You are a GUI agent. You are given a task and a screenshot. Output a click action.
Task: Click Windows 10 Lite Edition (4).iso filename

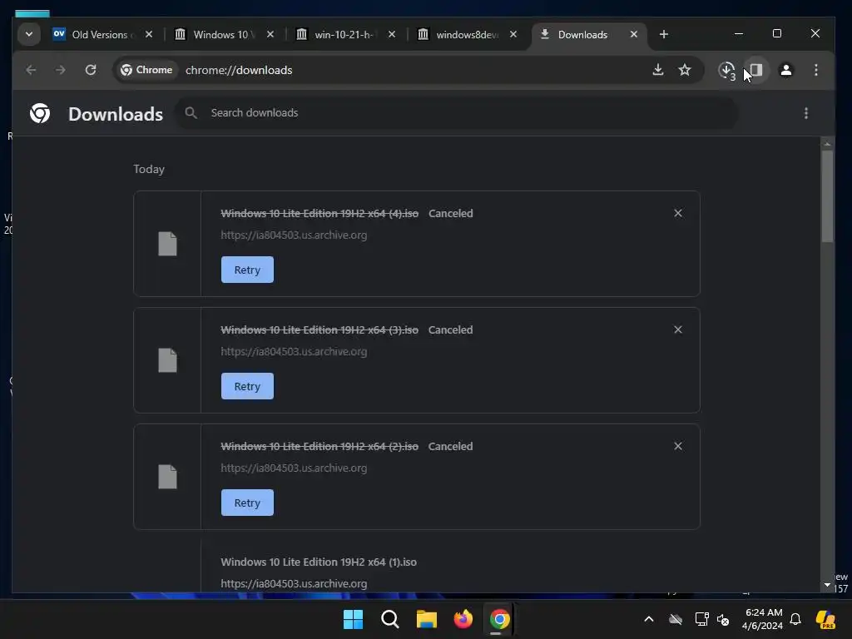point(319,214)
